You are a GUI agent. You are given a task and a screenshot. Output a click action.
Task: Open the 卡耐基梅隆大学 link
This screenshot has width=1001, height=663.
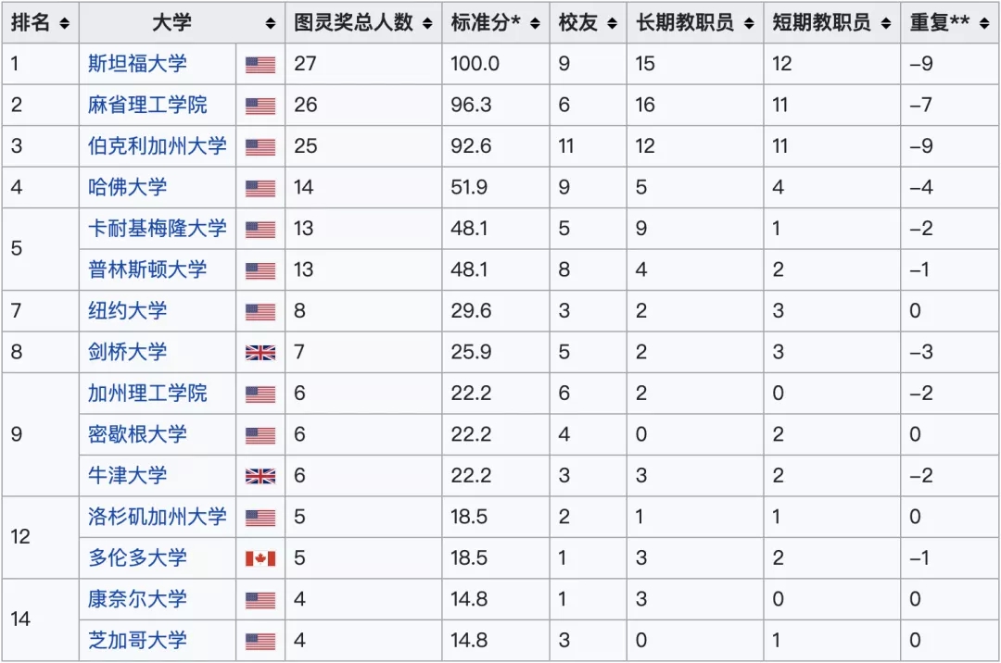point(157,229)
